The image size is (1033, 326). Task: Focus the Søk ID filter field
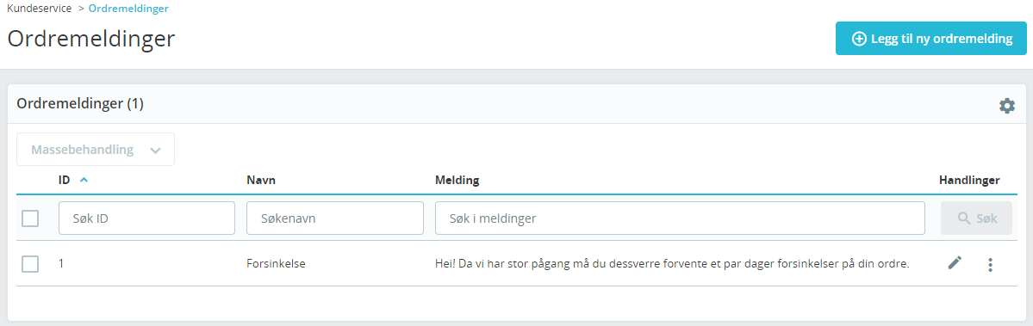[147, 218]
